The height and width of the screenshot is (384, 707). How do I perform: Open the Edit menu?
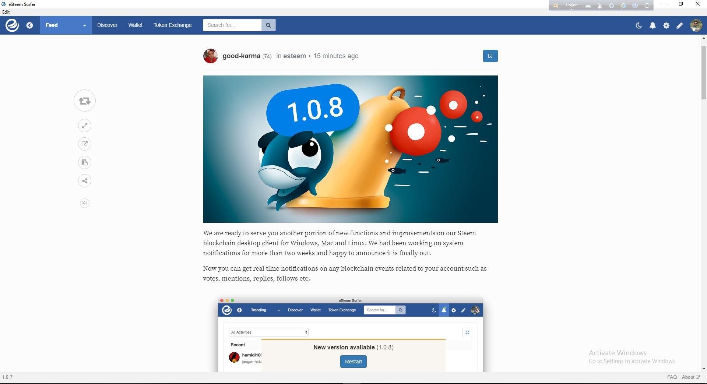[6, 12]
